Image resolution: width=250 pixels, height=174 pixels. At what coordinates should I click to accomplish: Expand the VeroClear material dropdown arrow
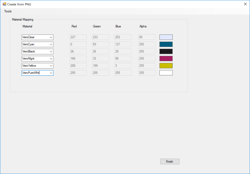pos(51,37)
